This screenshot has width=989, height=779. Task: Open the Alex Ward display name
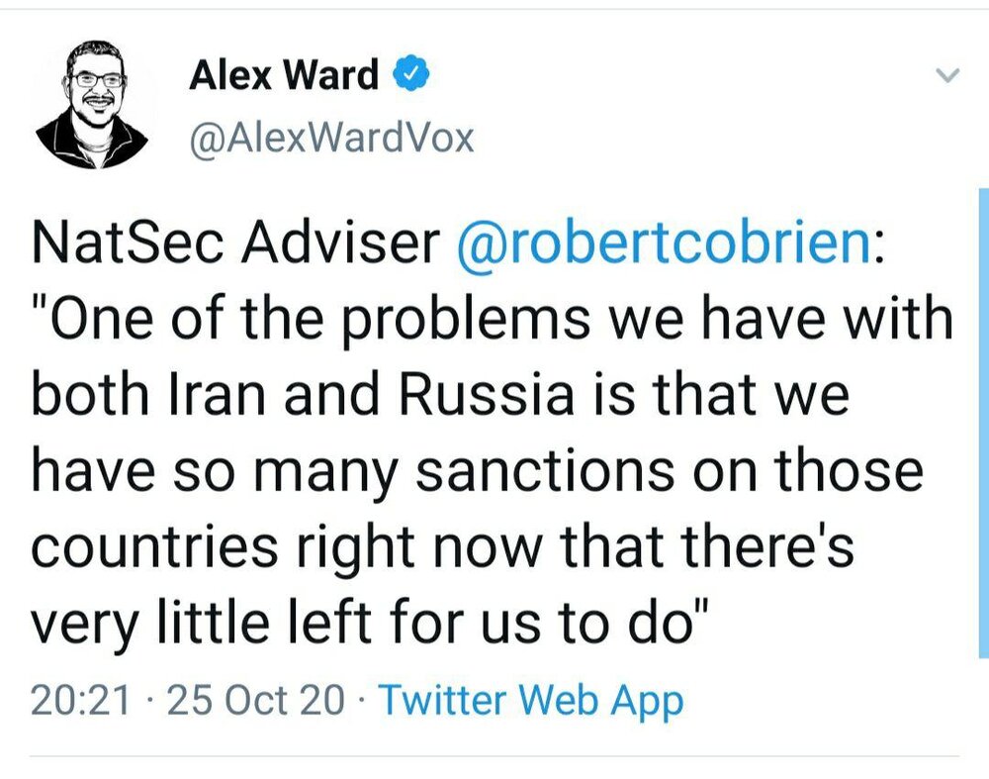point(285,75)
